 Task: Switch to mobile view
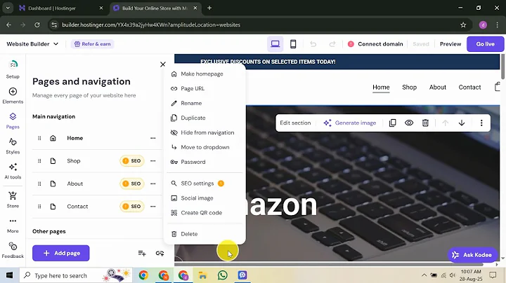[x=293, y=44]
